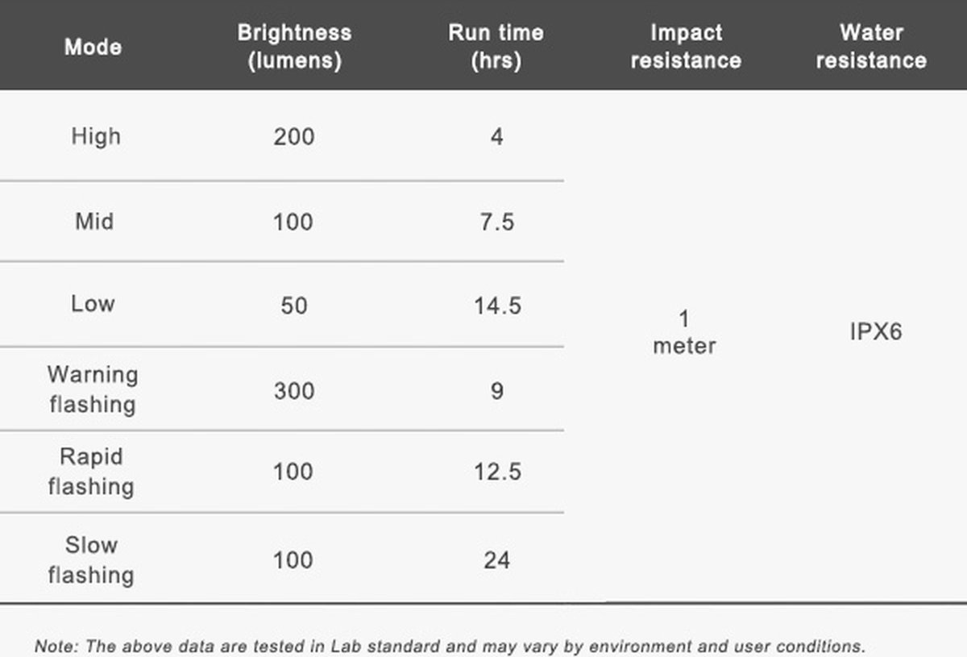
Task: Select the 200 lumens brightness value
Action: tap(293, 137)
